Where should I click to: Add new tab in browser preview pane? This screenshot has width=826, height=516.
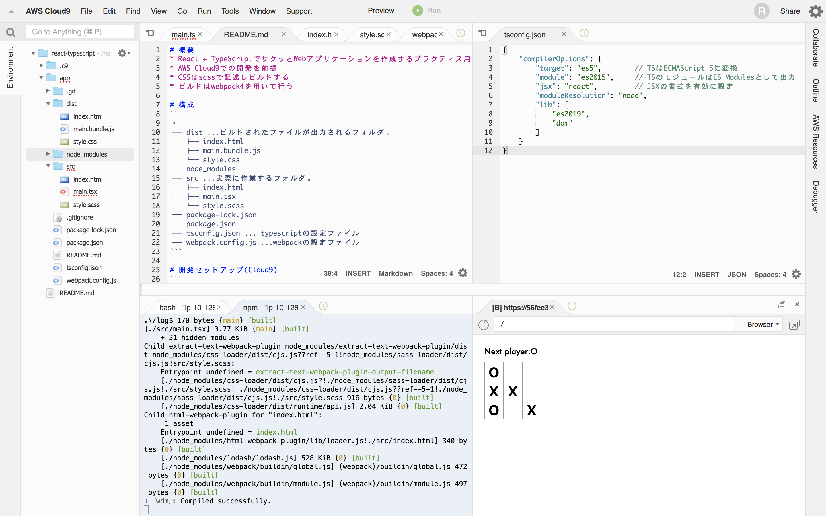pyautogui.click(x=572, y=306)
